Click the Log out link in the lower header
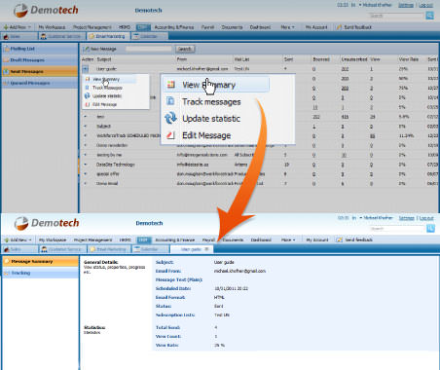The width and height of the screenshot is (440, 370). [x=426, y=218]
